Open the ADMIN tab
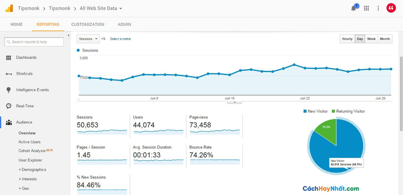This screenshot has width=403, height=195. 124,25
